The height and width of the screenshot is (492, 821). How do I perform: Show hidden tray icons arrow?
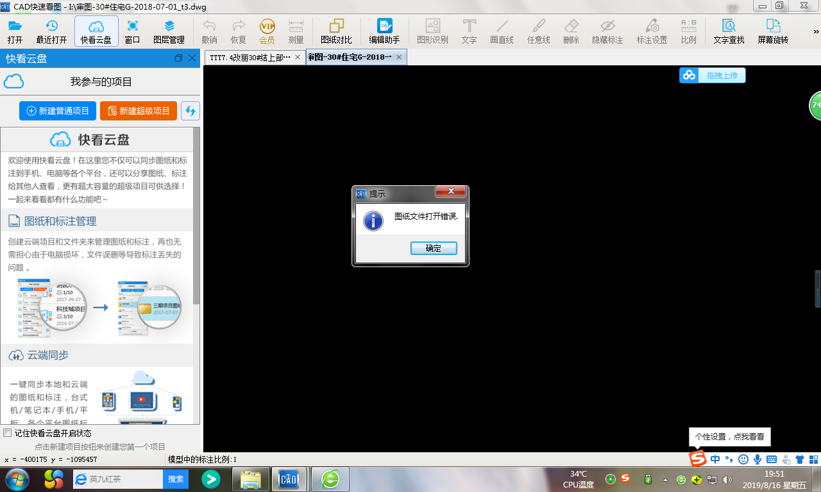coord(665,479)
